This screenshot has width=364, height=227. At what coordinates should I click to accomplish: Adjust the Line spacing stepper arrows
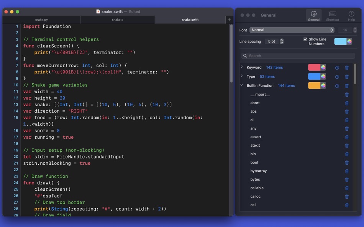point(282,41)
